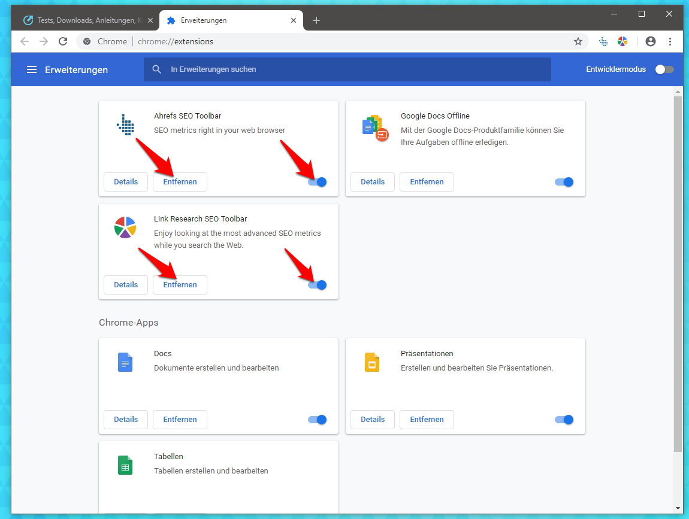Close the Tests, Downloads, Anleitungen tab
This screenshot has height=519, width=689.
click(150, 20)
